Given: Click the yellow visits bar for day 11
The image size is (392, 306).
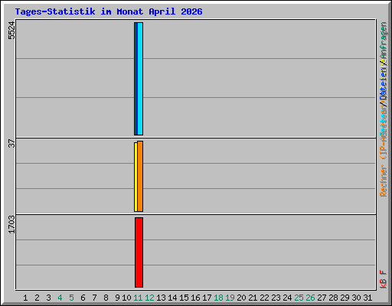Looking at the screenshot, I should point(136,177).
